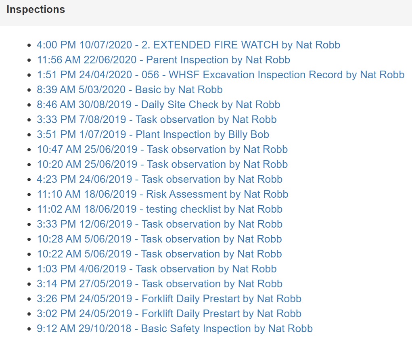This screenshot has height=339, width=412.
Task: Open the 10:20 AM 25/06/2019 Task observation
Action: coord(162,164)
